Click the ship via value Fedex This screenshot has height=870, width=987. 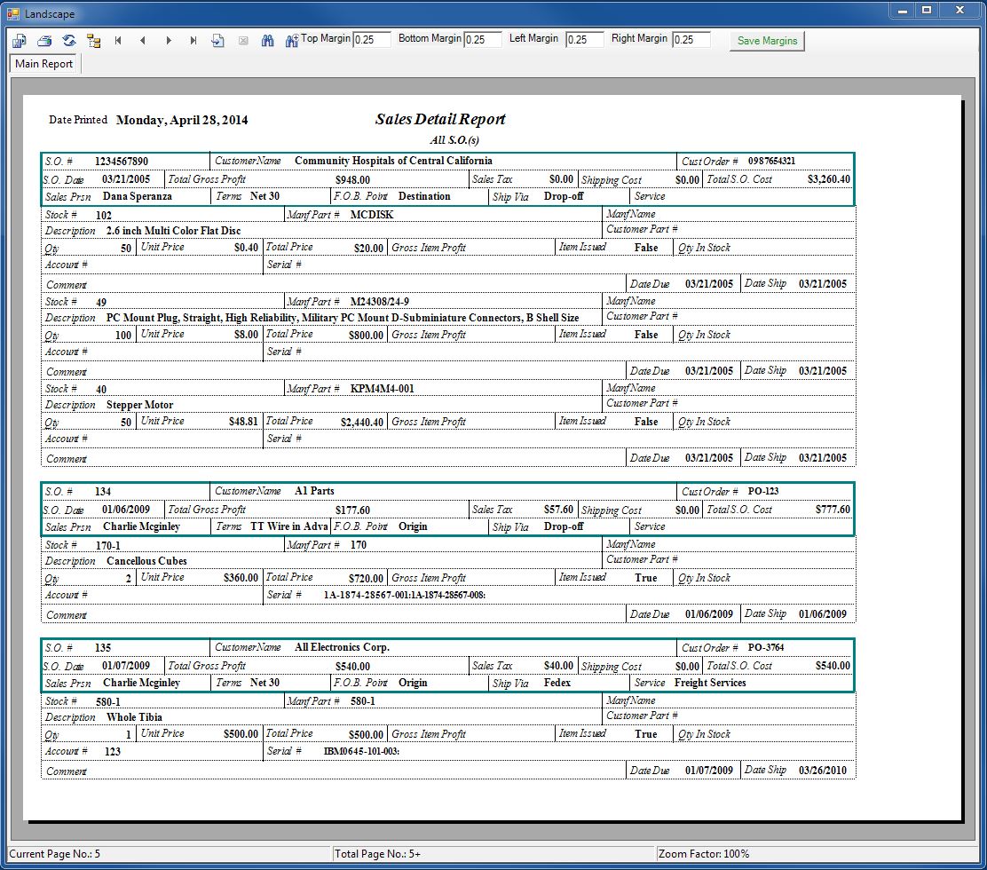[557, 683]
